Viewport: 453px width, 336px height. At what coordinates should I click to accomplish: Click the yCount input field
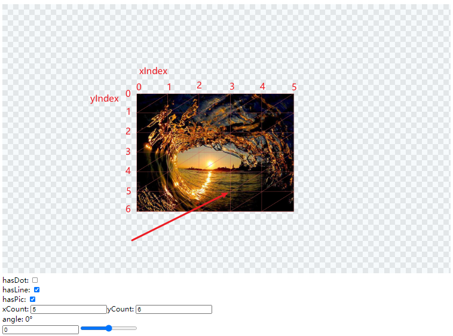pos(174,310)
